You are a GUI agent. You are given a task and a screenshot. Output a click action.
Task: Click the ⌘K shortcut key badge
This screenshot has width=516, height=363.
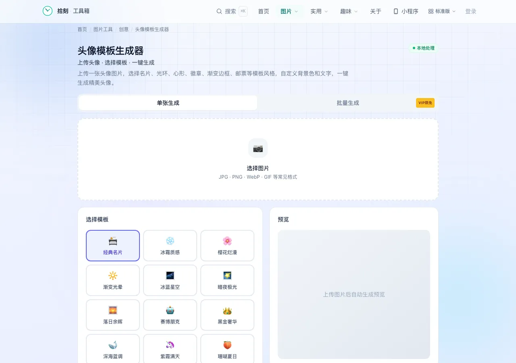tap(243, 11)
